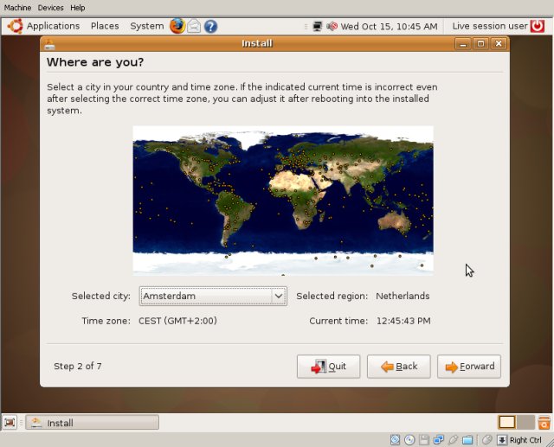Click the Live session user label

(x=490, y=26)
